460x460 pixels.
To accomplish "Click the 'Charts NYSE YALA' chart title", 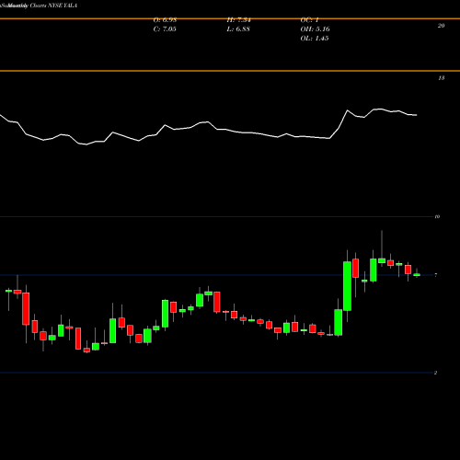I will point(53,6).
